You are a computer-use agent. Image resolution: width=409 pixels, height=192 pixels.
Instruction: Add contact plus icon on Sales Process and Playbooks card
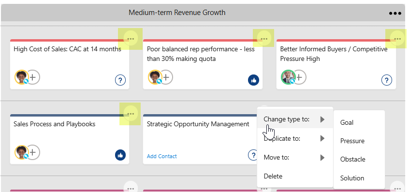click(33, 152)
